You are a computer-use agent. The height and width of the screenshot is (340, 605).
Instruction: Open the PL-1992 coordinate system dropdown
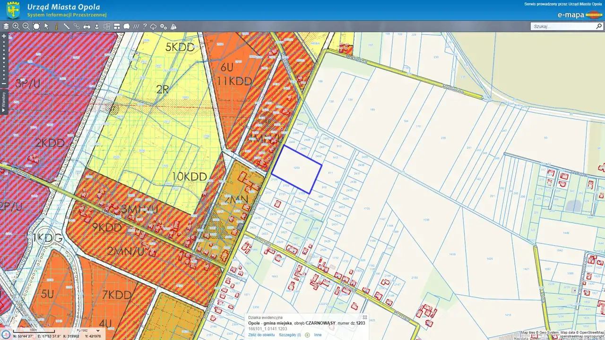point(88,331)
